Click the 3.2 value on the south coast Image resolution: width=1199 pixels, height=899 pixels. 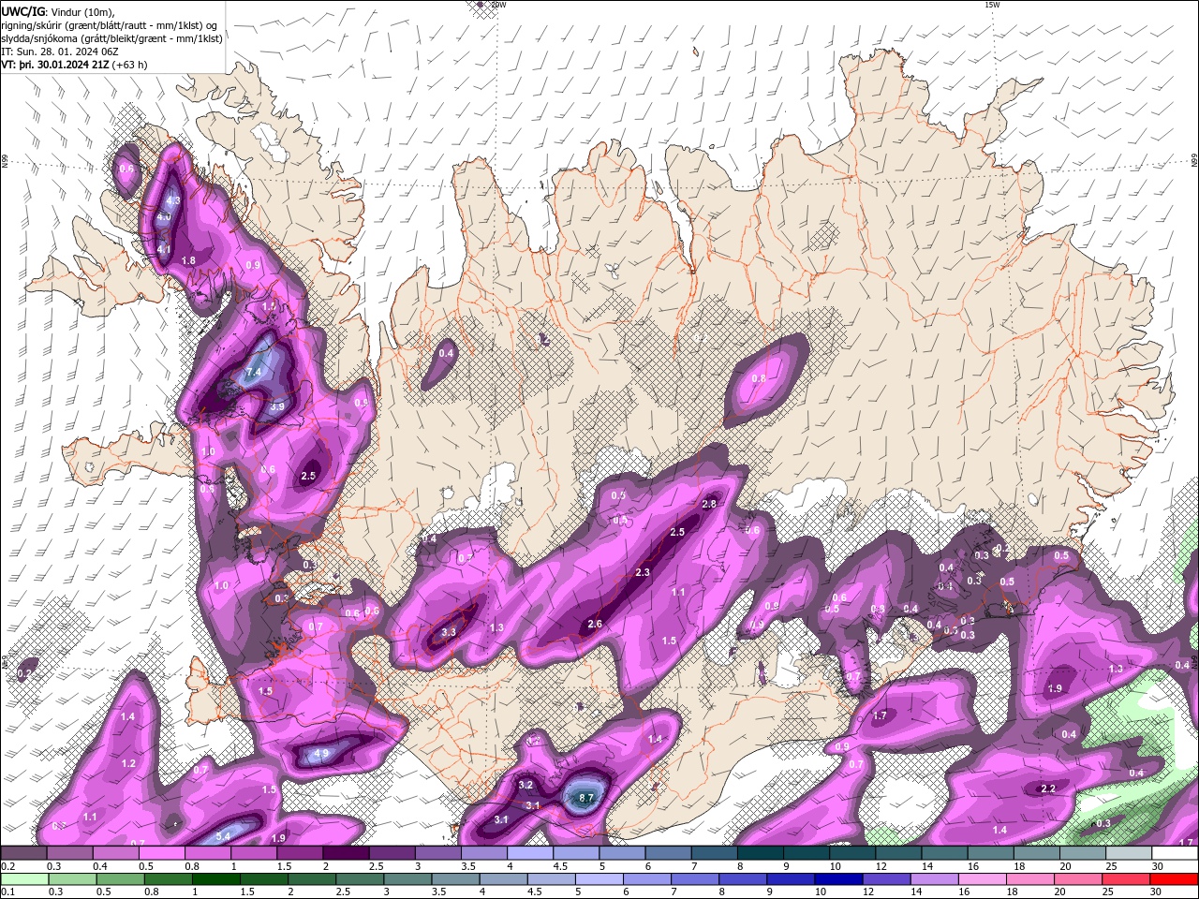525,785
